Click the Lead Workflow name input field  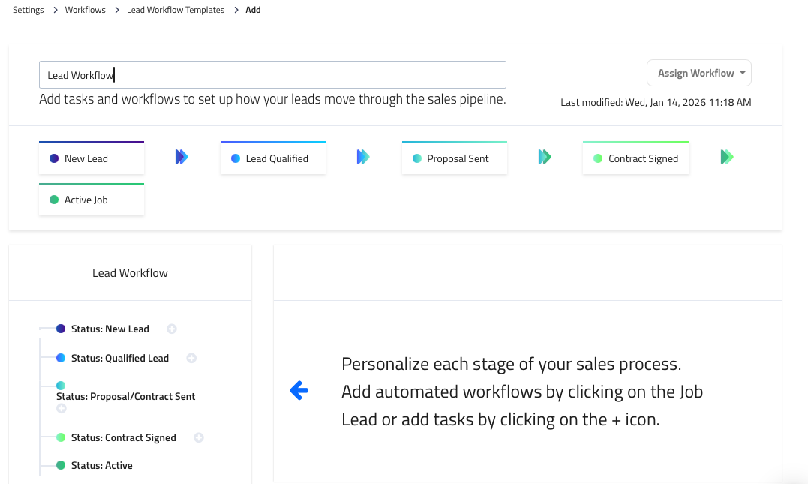tap(272, 75)
